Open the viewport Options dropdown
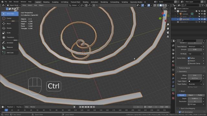The image size is (207, 116). point(166,9)
